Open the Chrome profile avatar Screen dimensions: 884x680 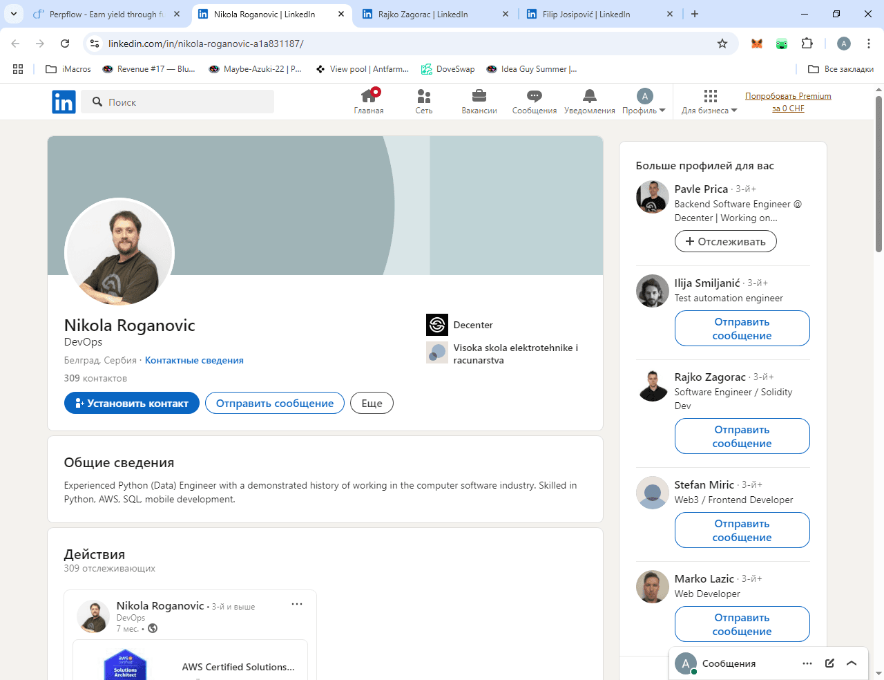(x=844, y=44)
